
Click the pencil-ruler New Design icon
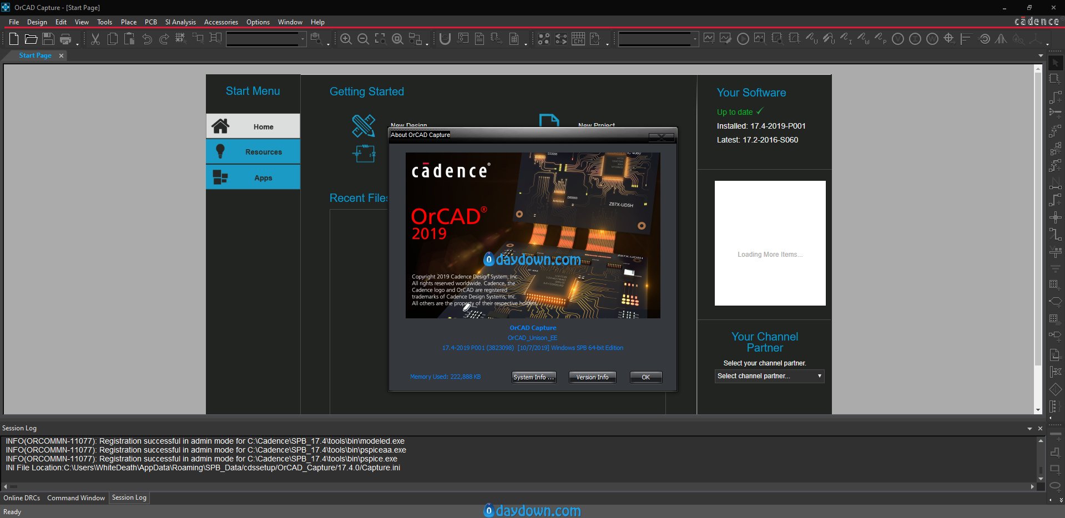pos(364,126)
